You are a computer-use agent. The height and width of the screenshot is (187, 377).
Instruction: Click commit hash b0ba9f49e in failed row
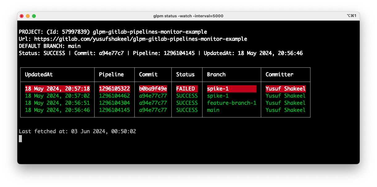point(153,89)
